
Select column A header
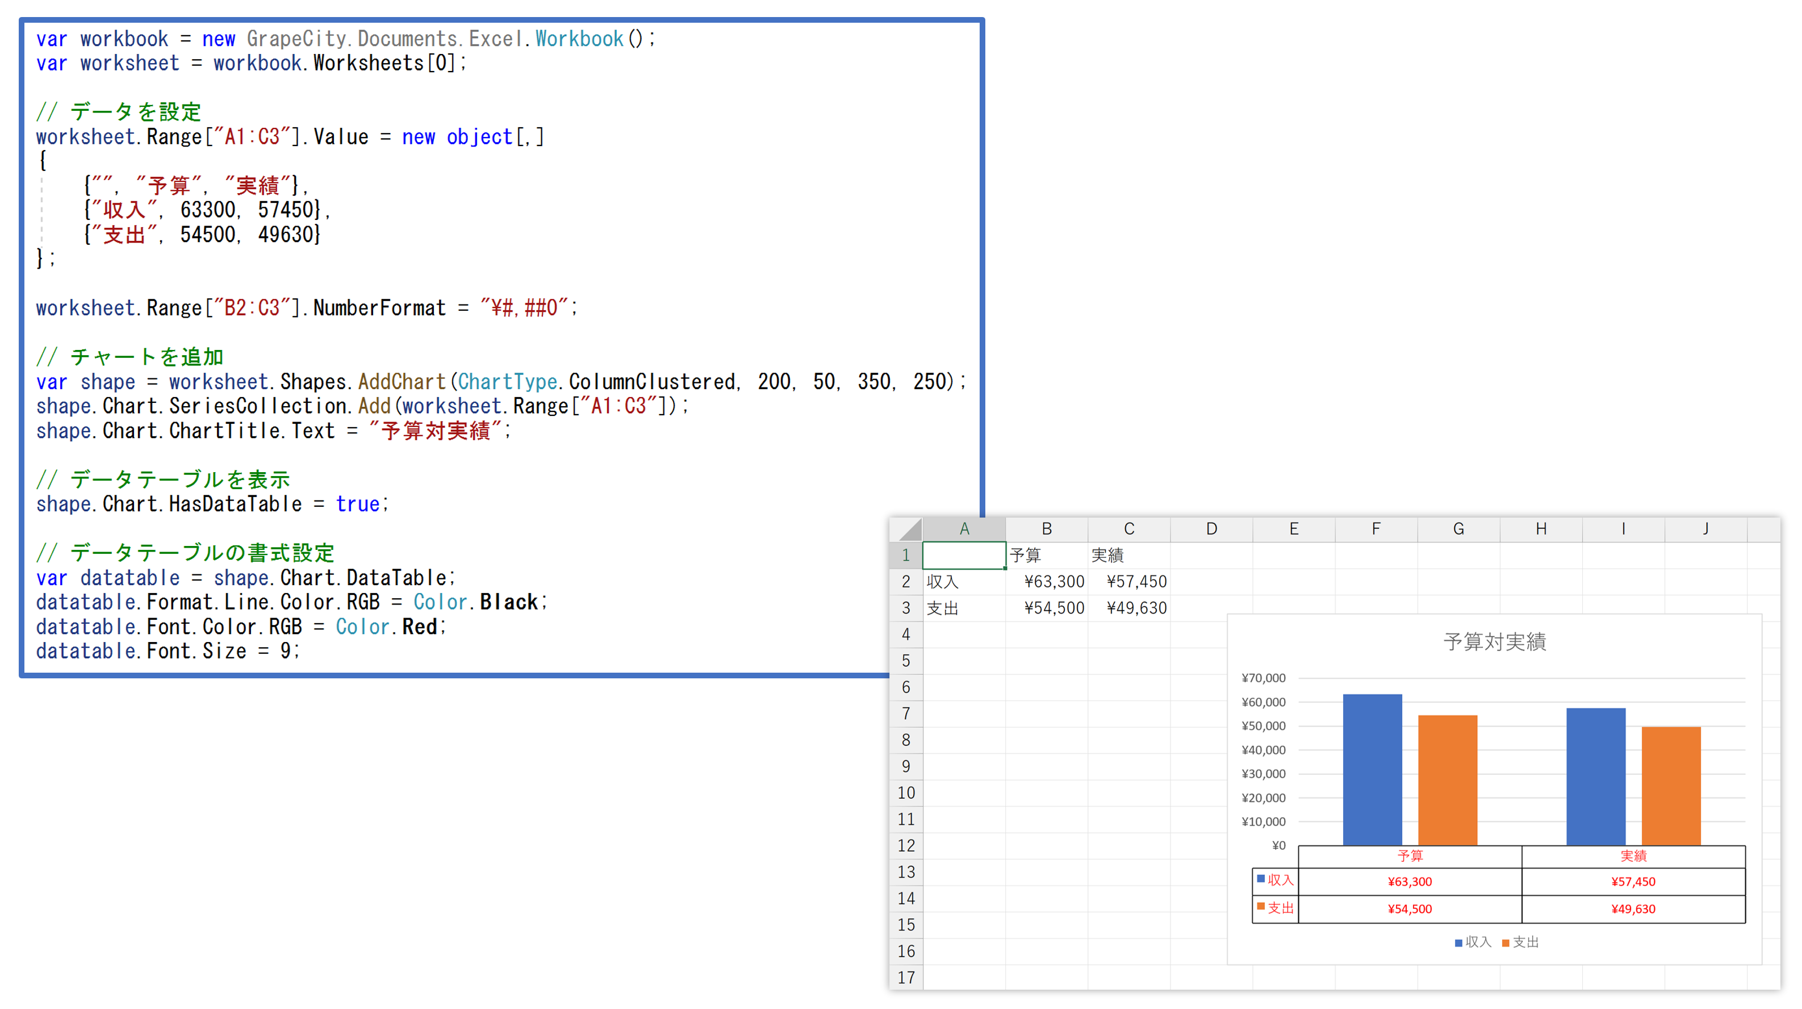[964, 529]
